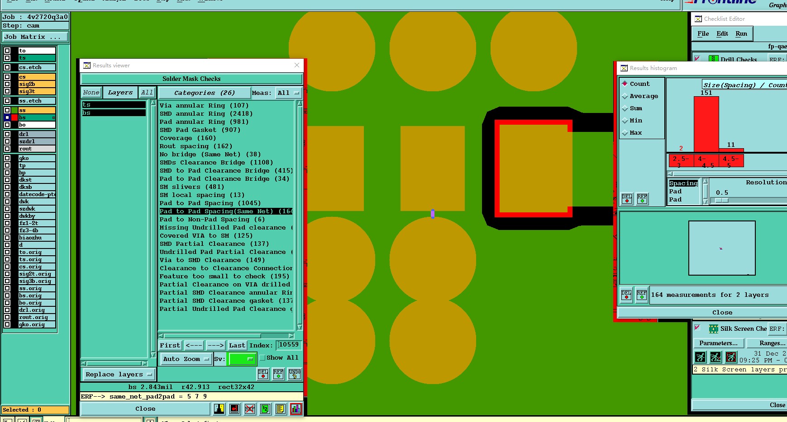Go to previous result arrow
The image size is (787, 422).
[194, 346]
